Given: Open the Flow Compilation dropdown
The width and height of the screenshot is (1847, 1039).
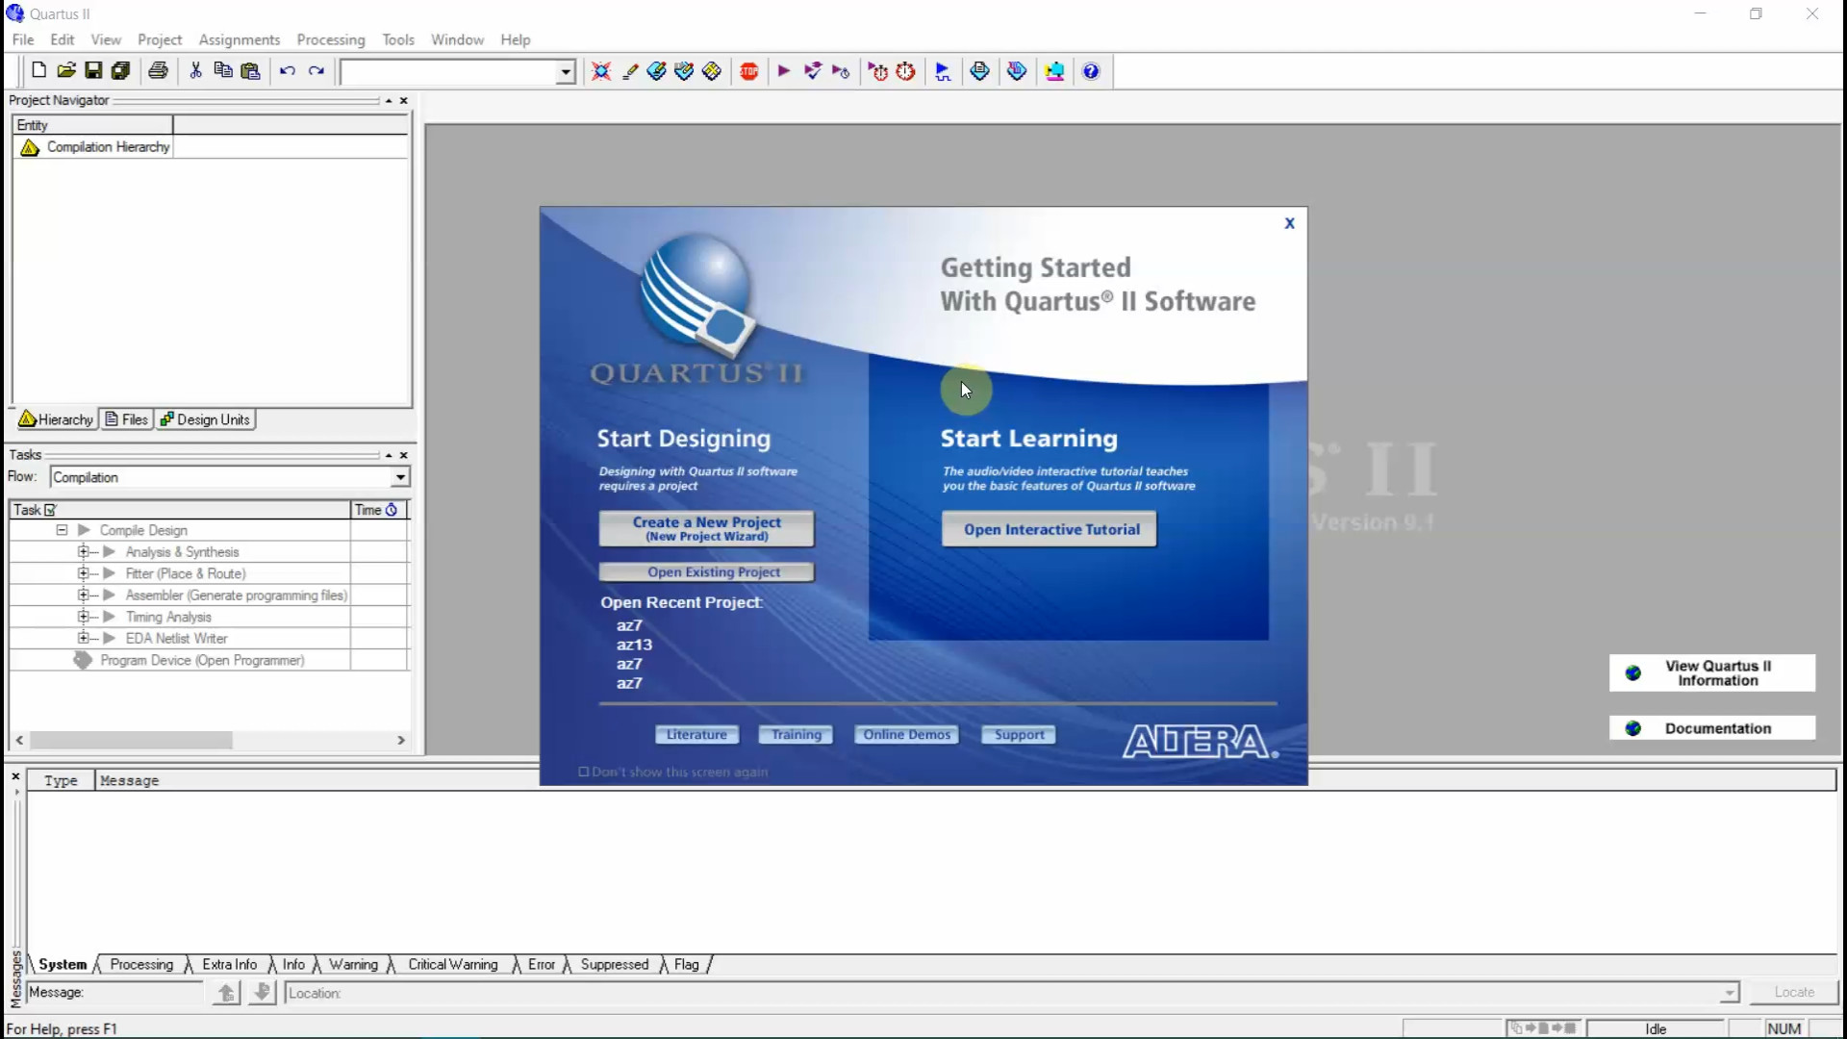Looking at the screenshot, I should (400, 477).
